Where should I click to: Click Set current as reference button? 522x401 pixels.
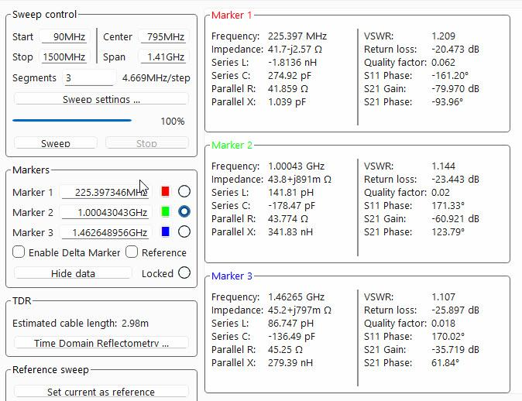point(101,392)
